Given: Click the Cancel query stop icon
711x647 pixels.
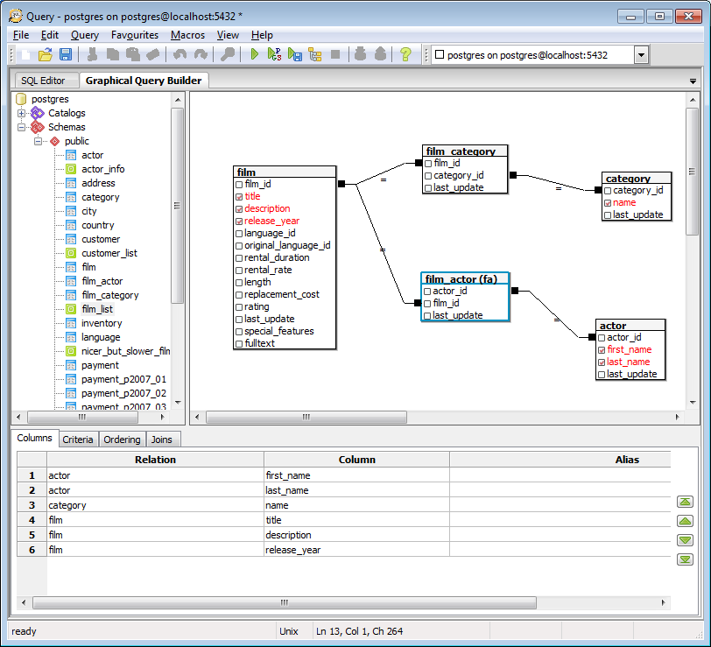Looking at the screenshot, I should 335,53.
